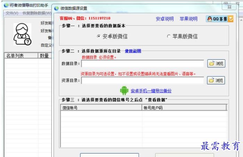Close the 微信数据源设置 dialog
This screenshot has height=157, width=243.
tap(229, 7)
